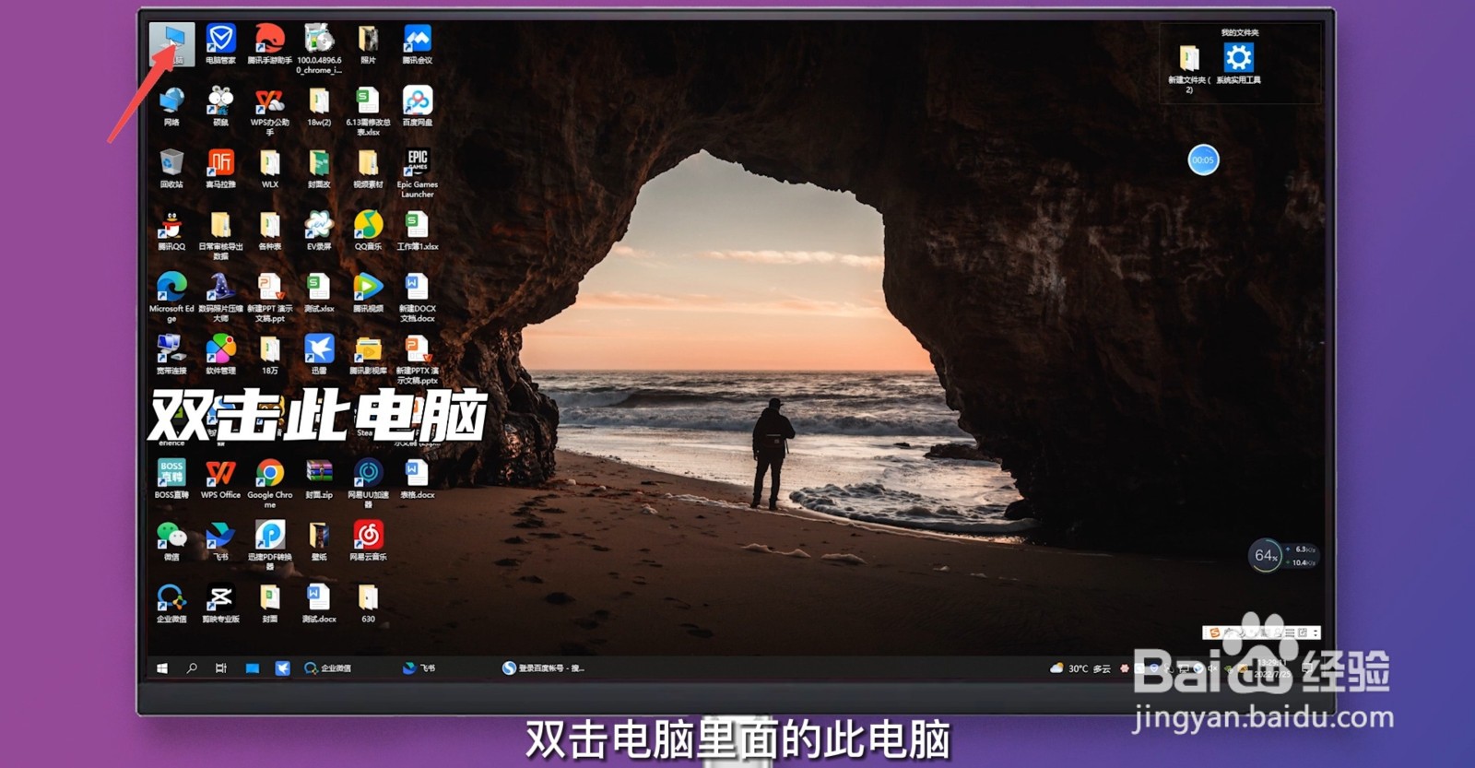Image resolution: width=1475 pixels, height=768 pixels.
Task: Open the 照片 folder on desktop
Action: point(368,44)
